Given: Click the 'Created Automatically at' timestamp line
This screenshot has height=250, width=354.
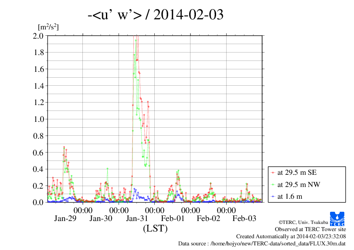Looking at the screenshot, I should click(291, 237).
